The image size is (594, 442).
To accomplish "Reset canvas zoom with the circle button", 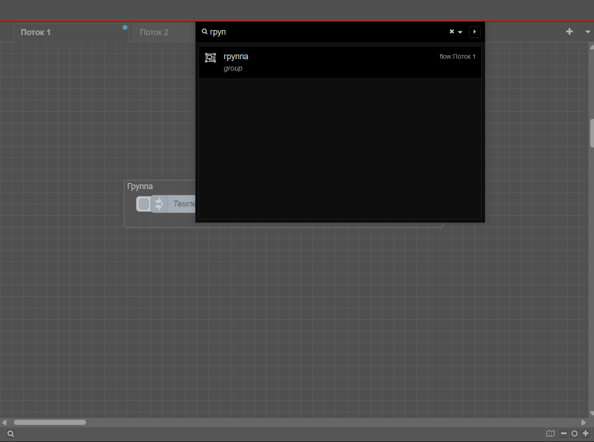I will (575, 433).
